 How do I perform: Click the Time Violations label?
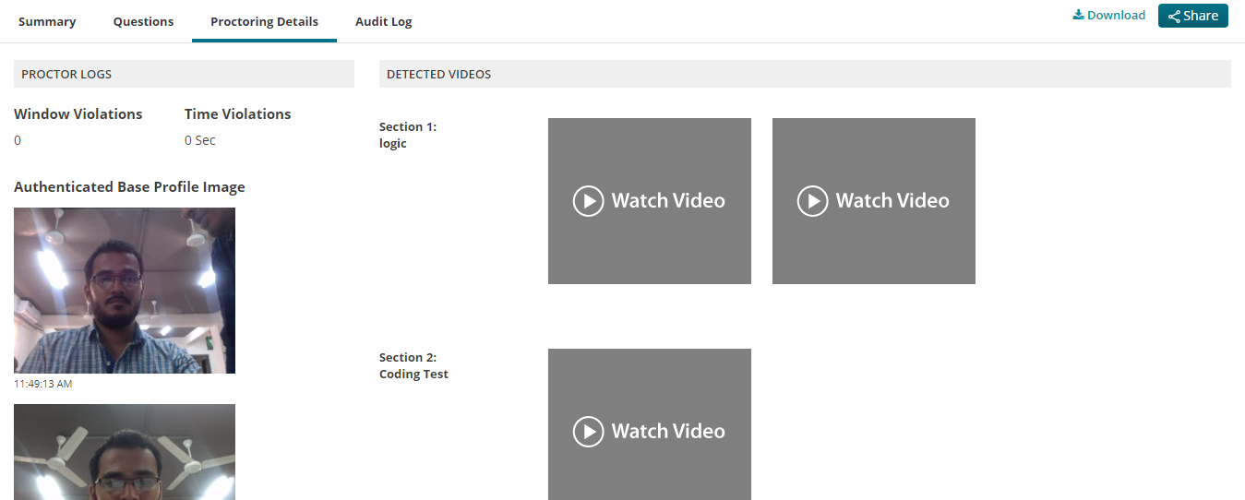coord(237,114)
